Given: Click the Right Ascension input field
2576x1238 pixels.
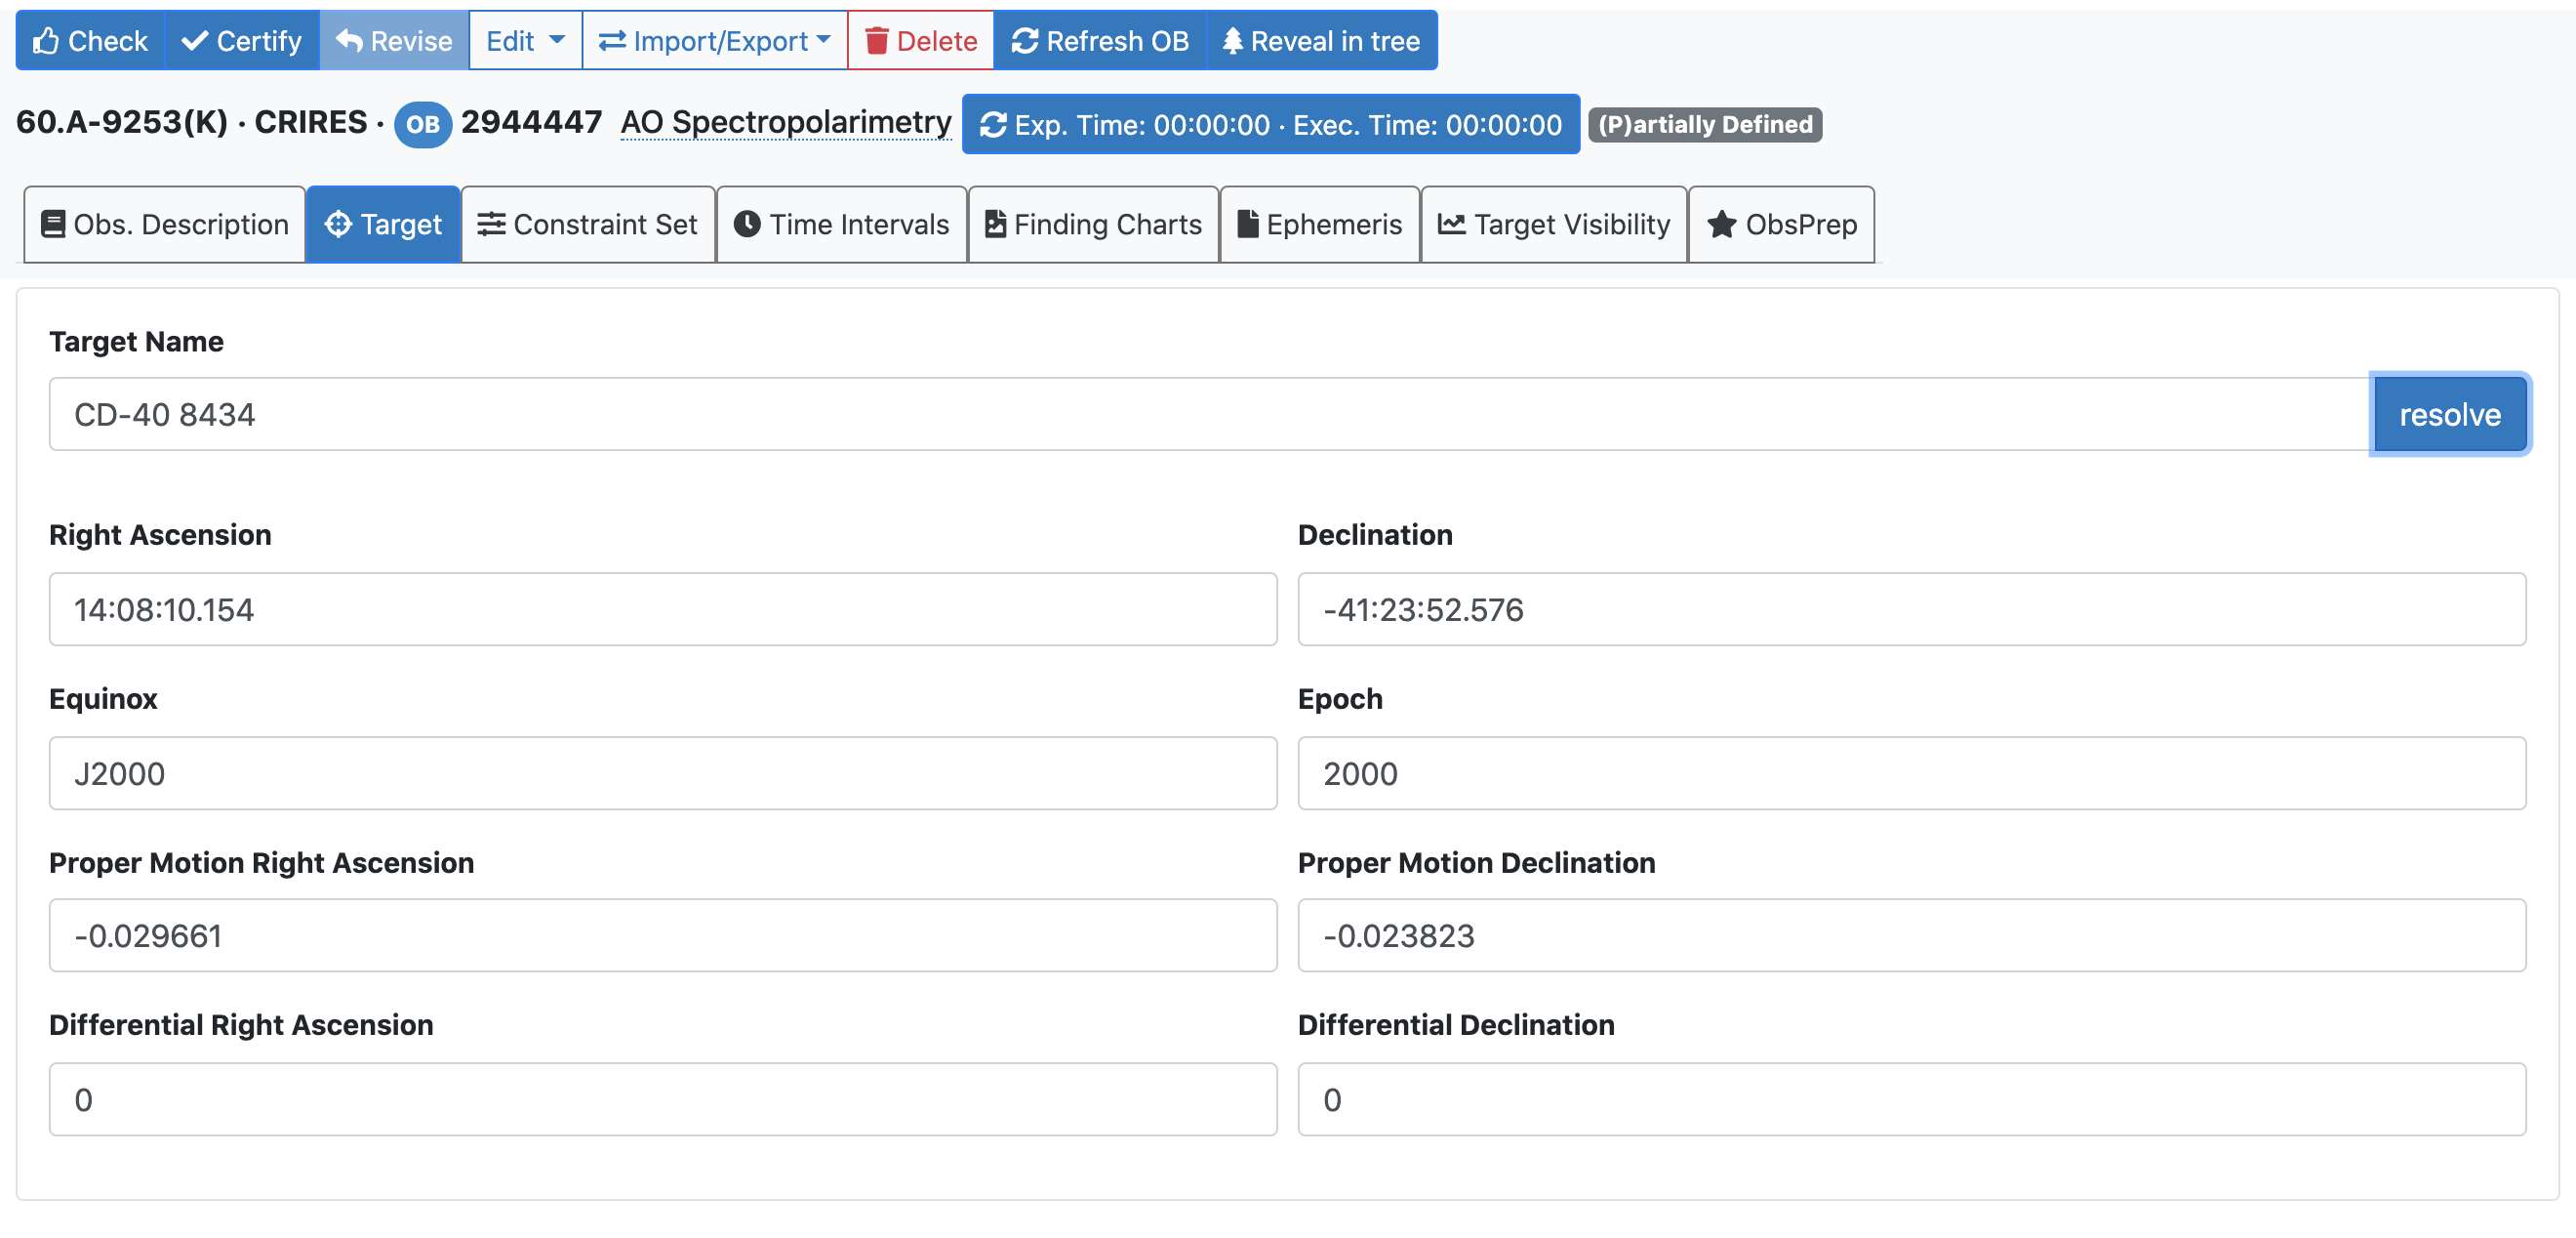Looking at the screenshot, I should coord(662,608).
